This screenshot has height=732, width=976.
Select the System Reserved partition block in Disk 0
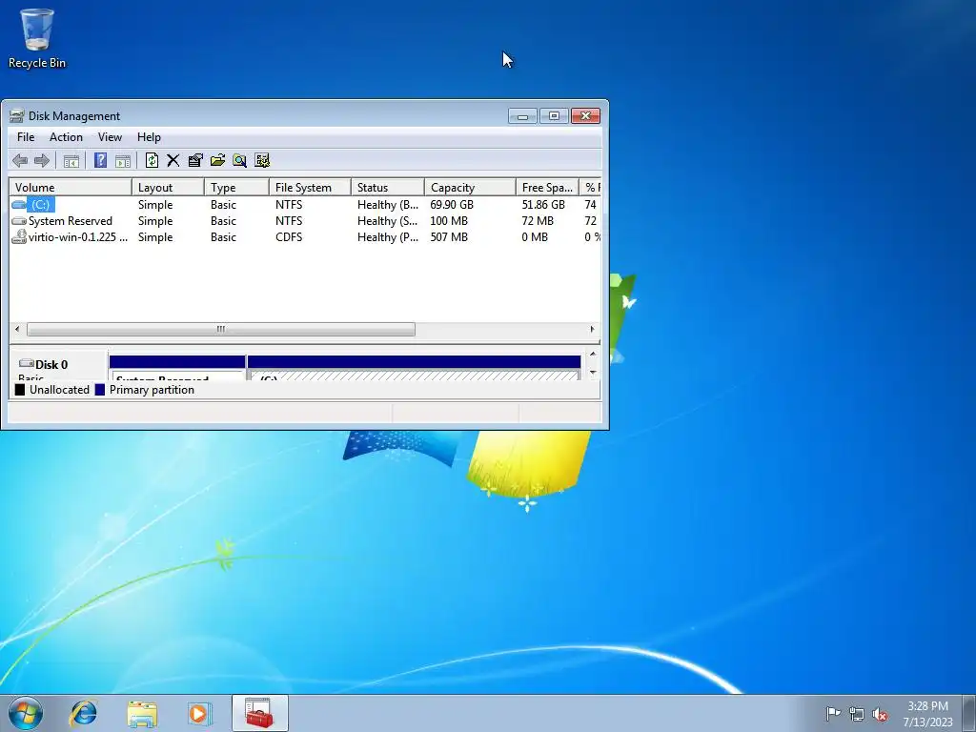coord(177,367)
